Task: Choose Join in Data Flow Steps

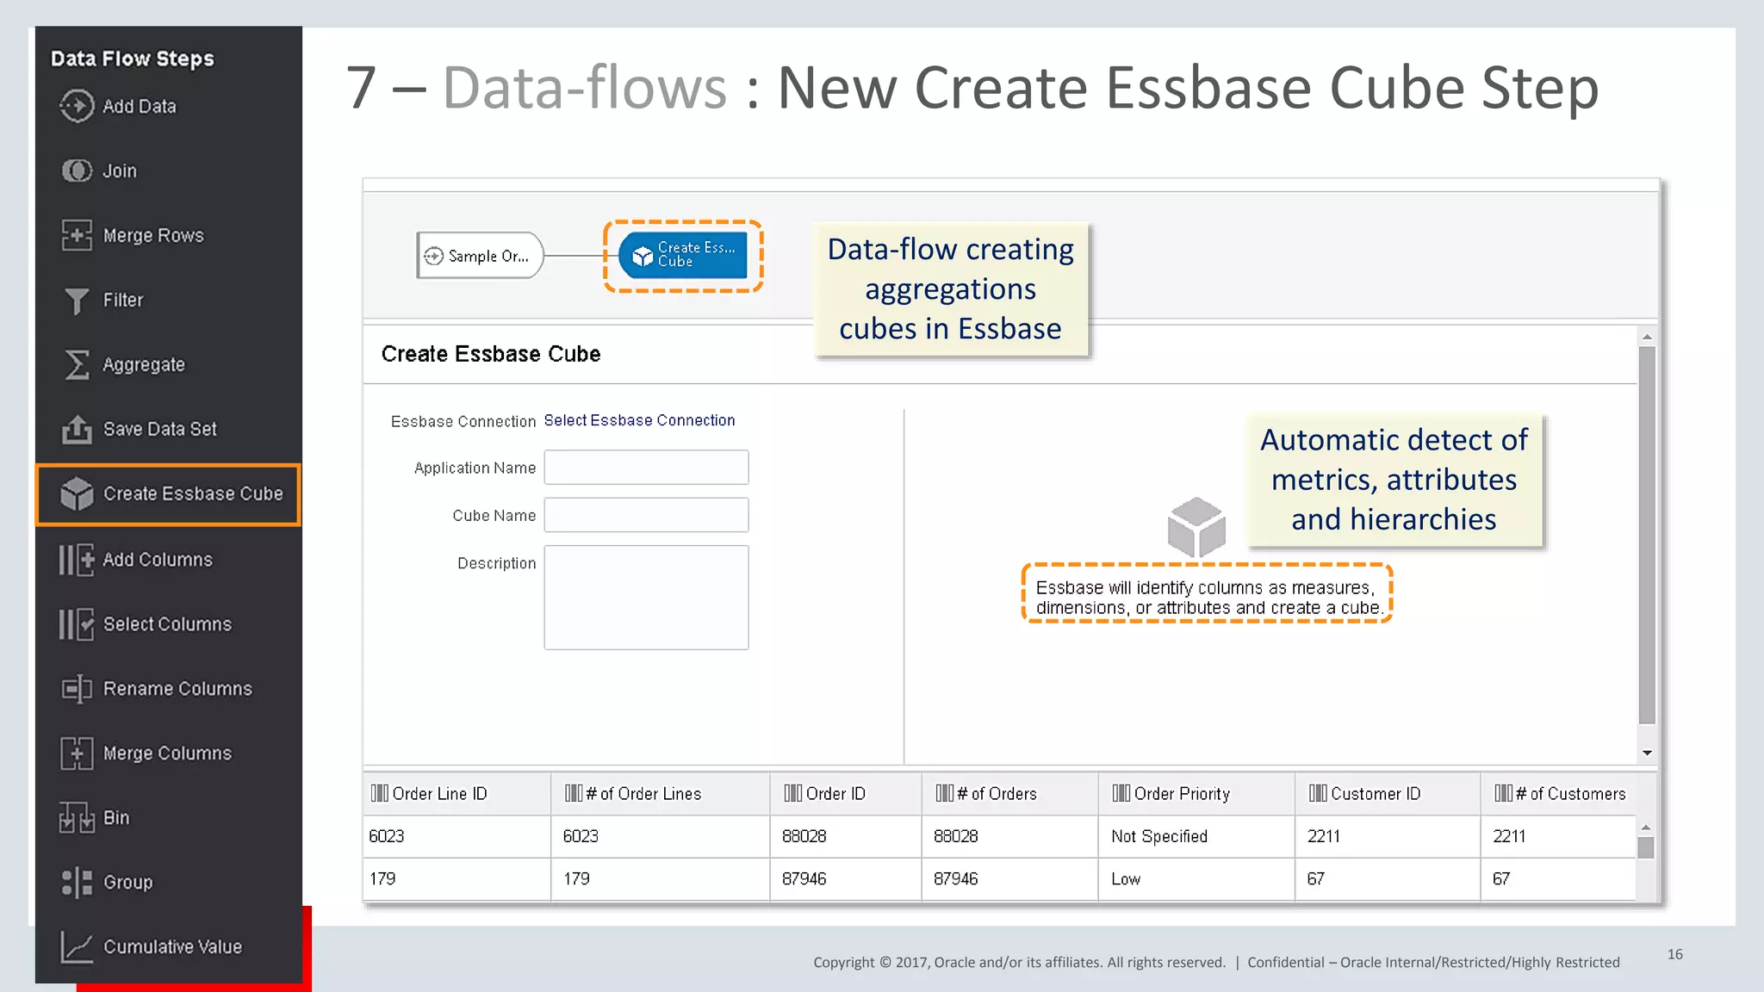Action: pyautogui.click(x=120, y=171)
